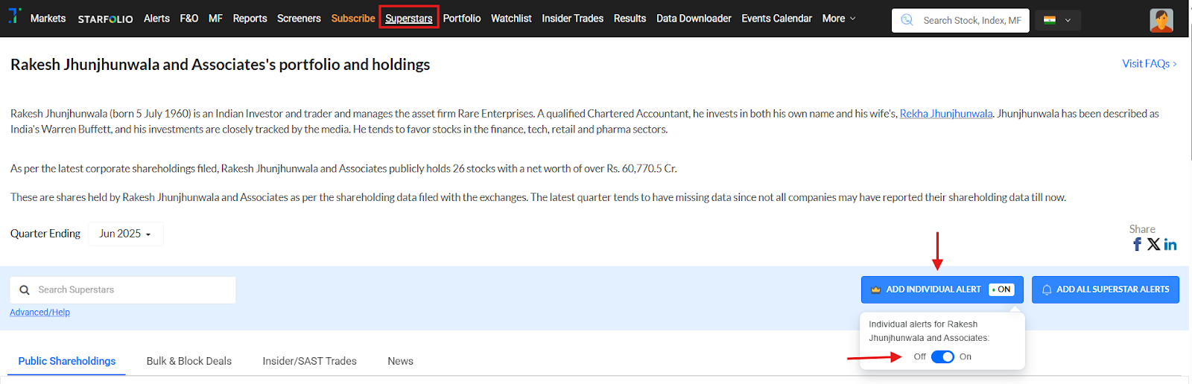
Task: Share on LinkedIn icon
Action: [x=1170, y=245]
